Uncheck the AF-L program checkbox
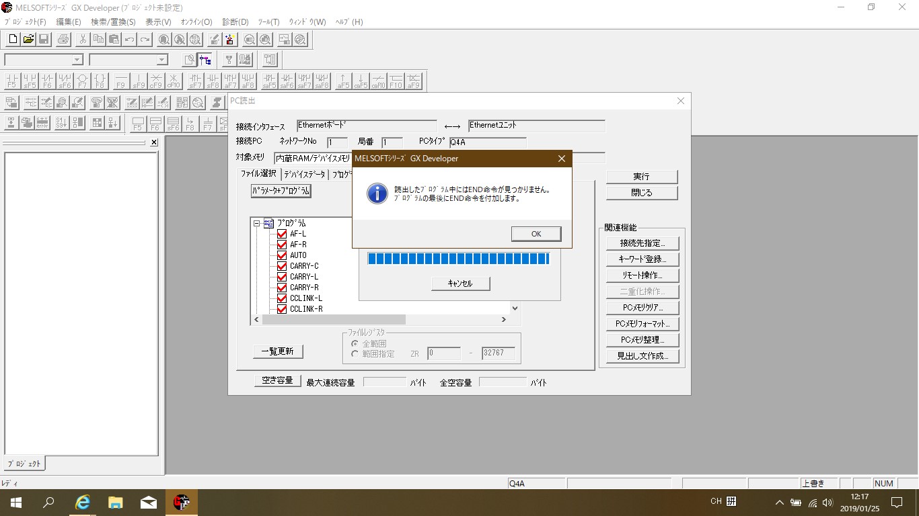Image resolution: width=919 pixels, height=516 pixels. (282, 234)
